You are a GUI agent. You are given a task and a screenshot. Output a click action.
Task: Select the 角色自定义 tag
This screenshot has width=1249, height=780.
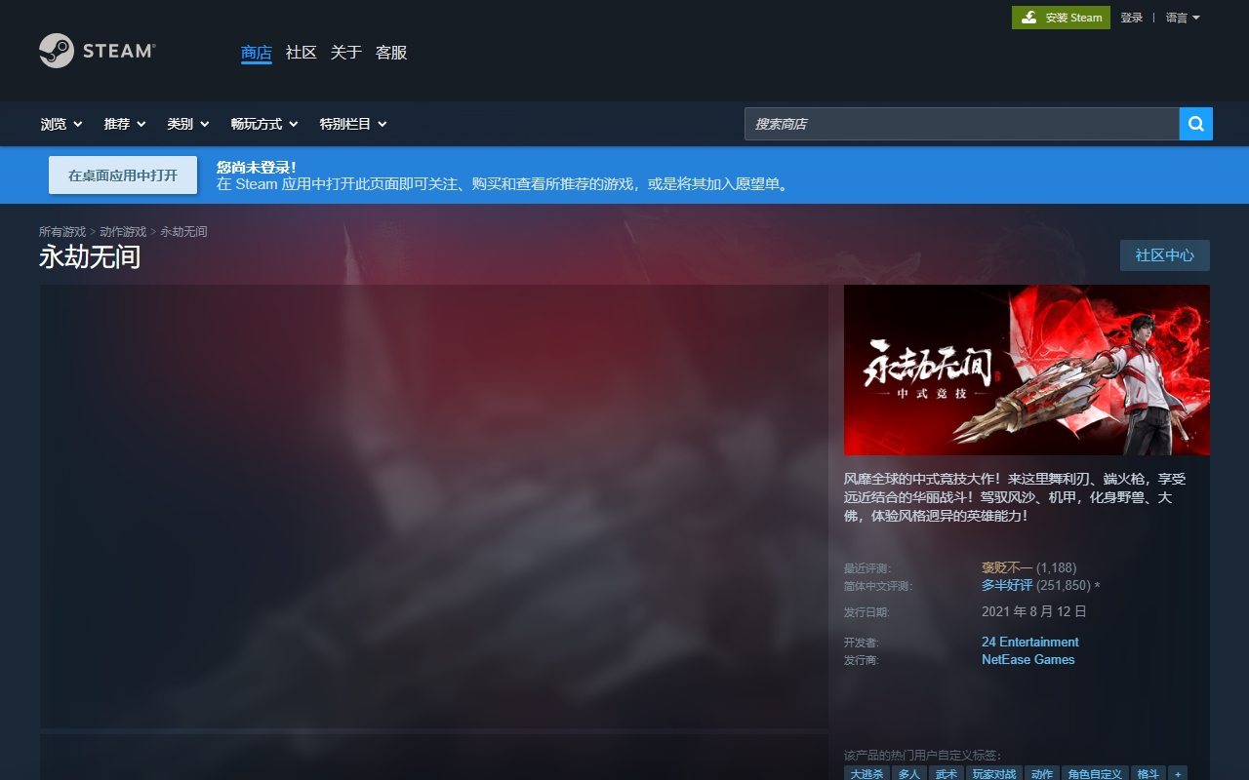pos(1096,773)
